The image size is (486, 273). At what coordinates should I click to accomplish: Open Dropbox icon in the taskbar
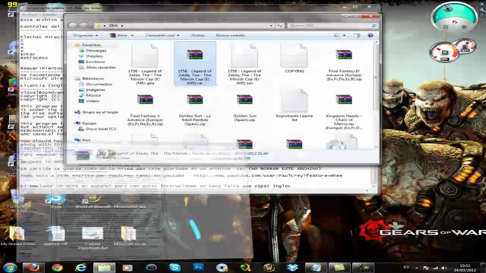[x=293, y=268]
